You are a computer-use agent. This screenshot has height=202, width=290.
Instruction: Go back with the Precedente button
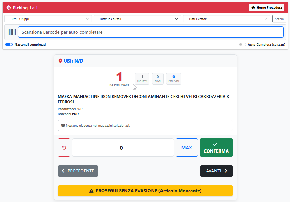(x=78, y=171)
